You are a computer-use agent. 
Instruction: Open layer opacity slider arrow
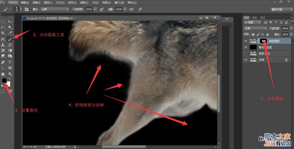(291, 29)
